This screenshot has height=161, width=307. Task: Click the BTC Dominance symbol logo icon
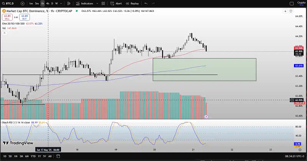click(4, 11)
